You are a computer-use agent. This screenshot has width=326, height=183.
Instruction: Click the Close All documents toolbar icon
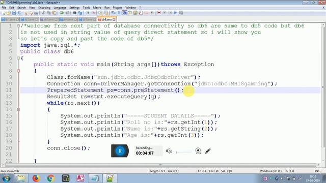31,13
